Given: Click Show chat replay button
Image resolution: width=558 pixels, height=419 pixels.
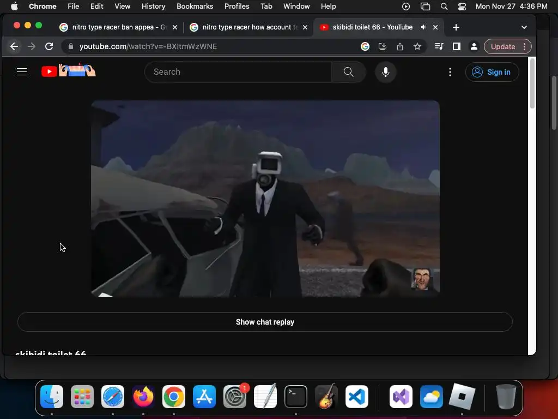Looking at the screenshot, I should pyautogui.click(x=265, y=322).
